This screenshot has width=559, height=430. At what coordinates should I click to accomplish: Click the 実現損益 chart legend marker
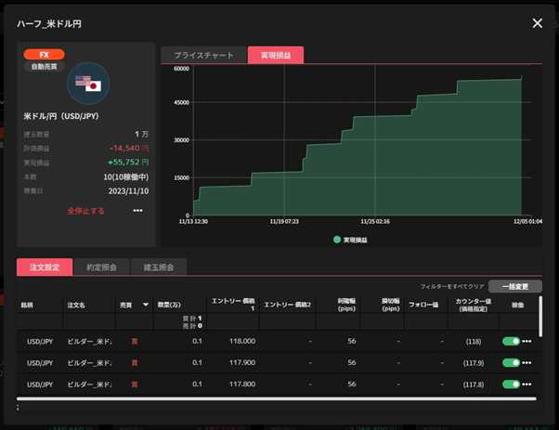point(337,240)
